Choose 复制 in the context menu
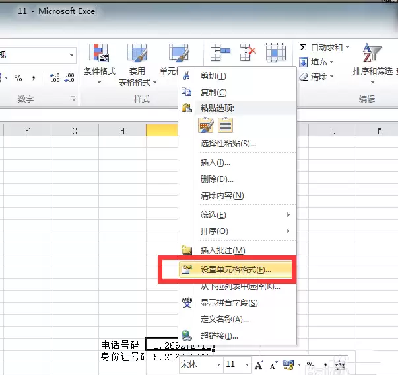Image resolution: width=398 pixels, height=375 pixels. click(x=213, y=92)
